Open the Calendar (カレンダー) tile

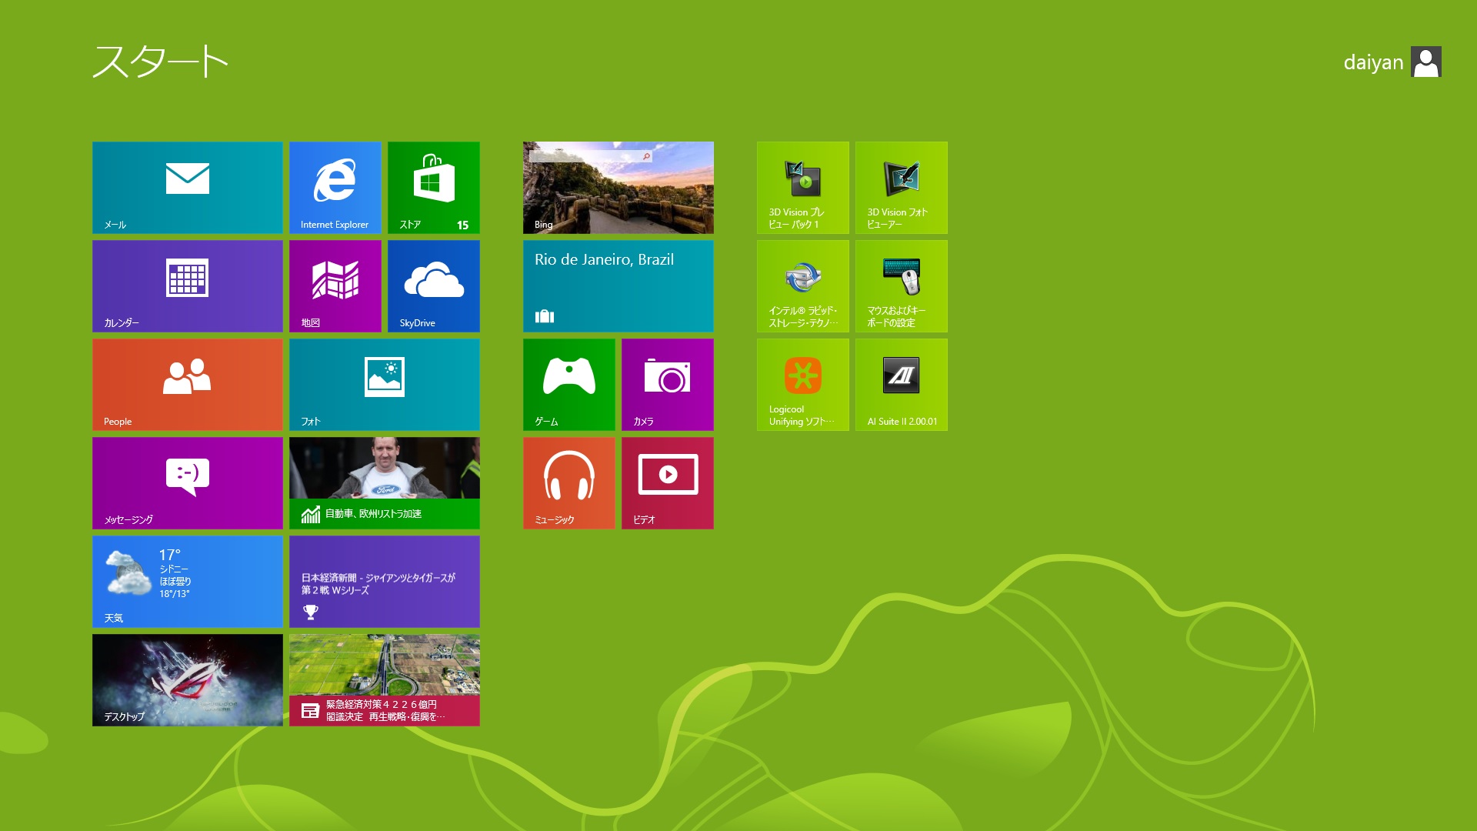187,285
